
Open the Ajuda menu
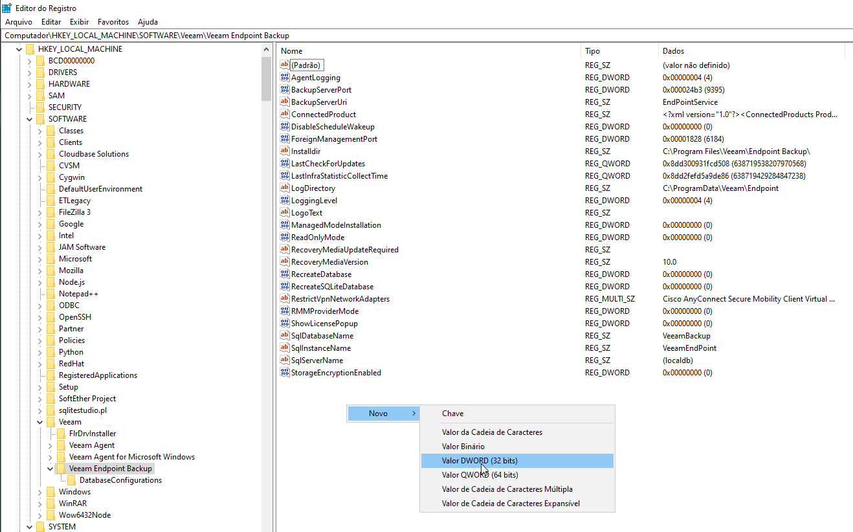(148, 22)
